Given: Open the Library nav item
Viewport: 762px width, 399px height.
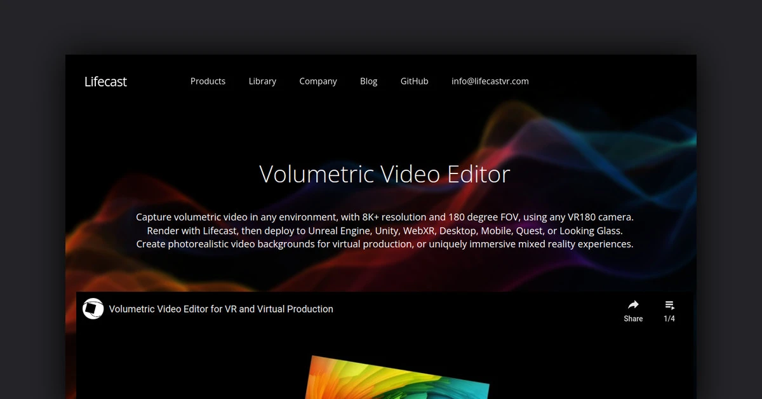Looking at the screenshot, I should pyautogui.click(x=262, y=81).
